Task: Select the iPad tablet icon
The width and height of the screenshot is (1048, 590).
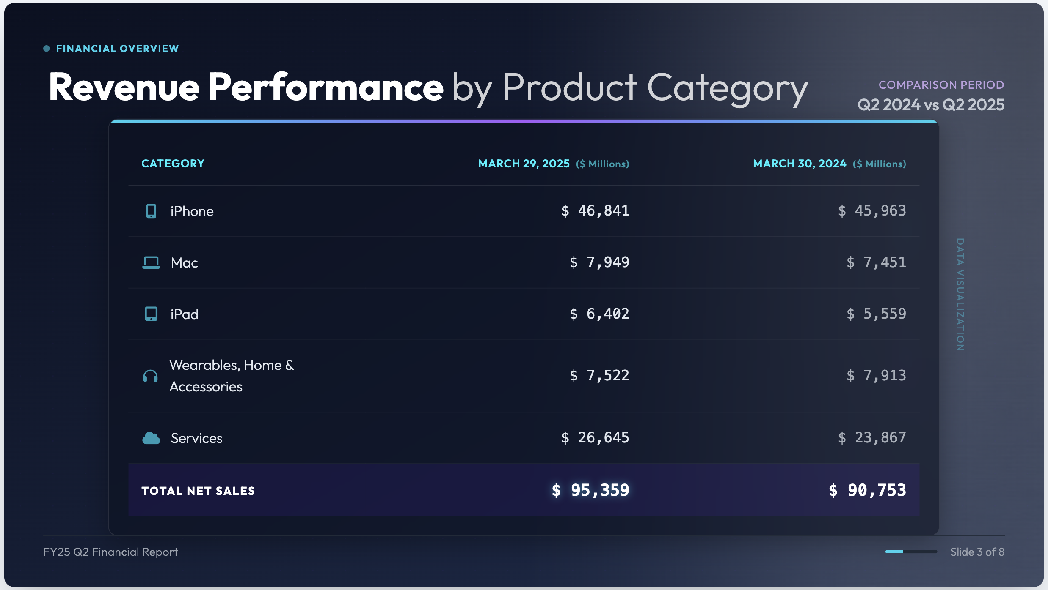Action: coord(151,313)
